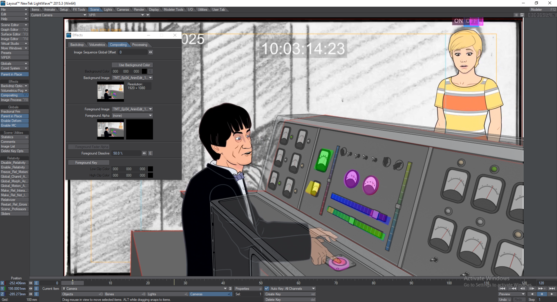
Task: Open Preview dropdown
Action: (x=512, y=294)
